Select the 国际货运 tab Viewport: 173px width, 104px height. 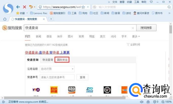(62, 60)
